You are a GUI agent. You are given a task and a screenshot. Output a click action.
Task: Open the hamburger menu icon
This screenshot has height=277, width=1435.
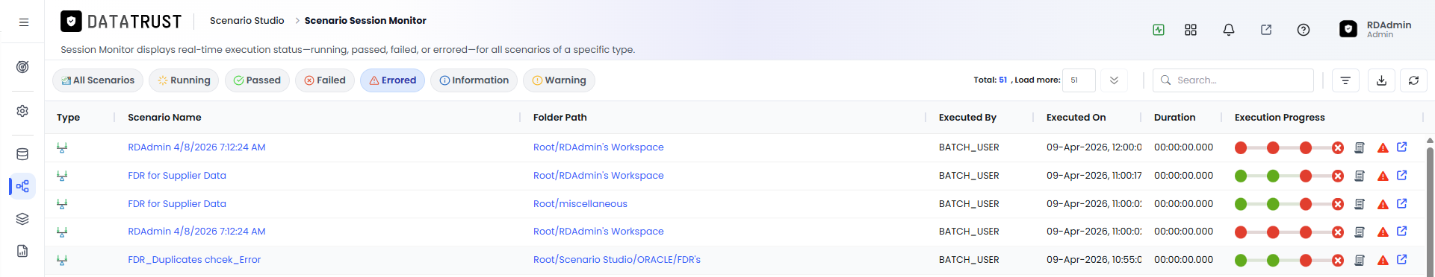[x=24, y=22]
